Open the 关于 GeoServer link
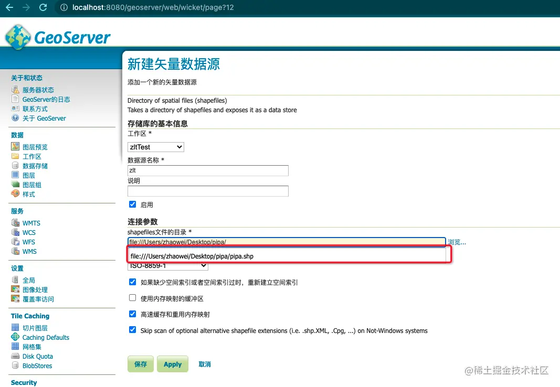The width and height of the screenshot is (560, 387). [44, 119]
